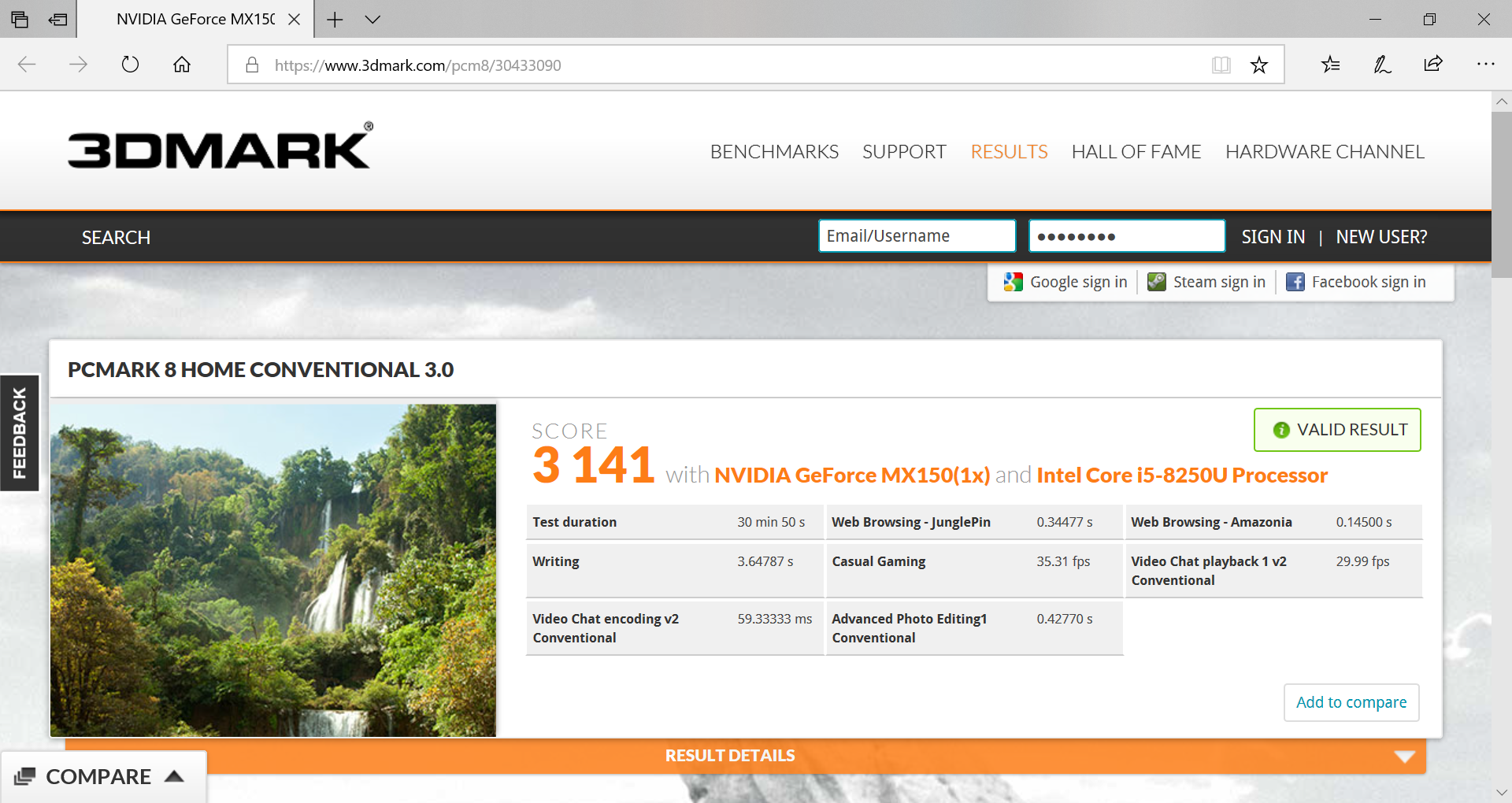Image resolution: width=1512 pixels, height=803 pixels.
Task: Go to the browser home page icon
Action: [182, 65]
